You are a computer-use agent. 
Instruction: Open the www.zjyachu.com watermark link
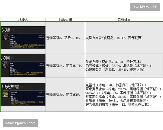pyautogui.click(x=20, y=123)
